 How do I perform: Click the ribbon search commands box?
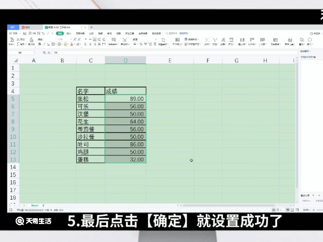click(x=177, y=33)
